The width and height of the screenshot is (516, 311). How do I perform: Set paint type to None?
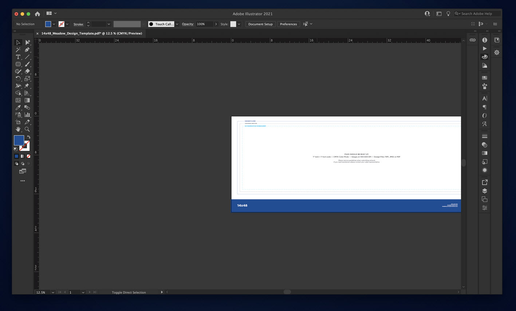click(x=28, y=156)
